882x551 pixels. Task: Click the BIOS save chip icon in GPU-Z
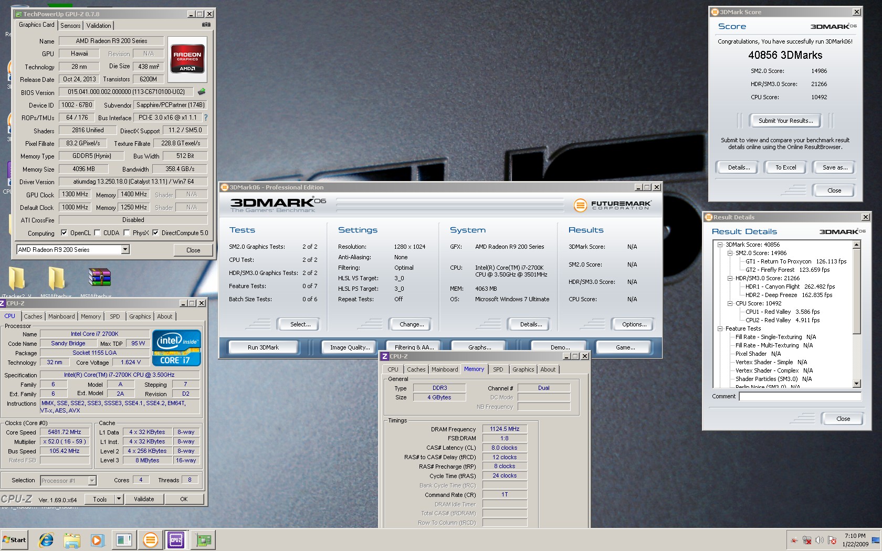pos(202,92)
